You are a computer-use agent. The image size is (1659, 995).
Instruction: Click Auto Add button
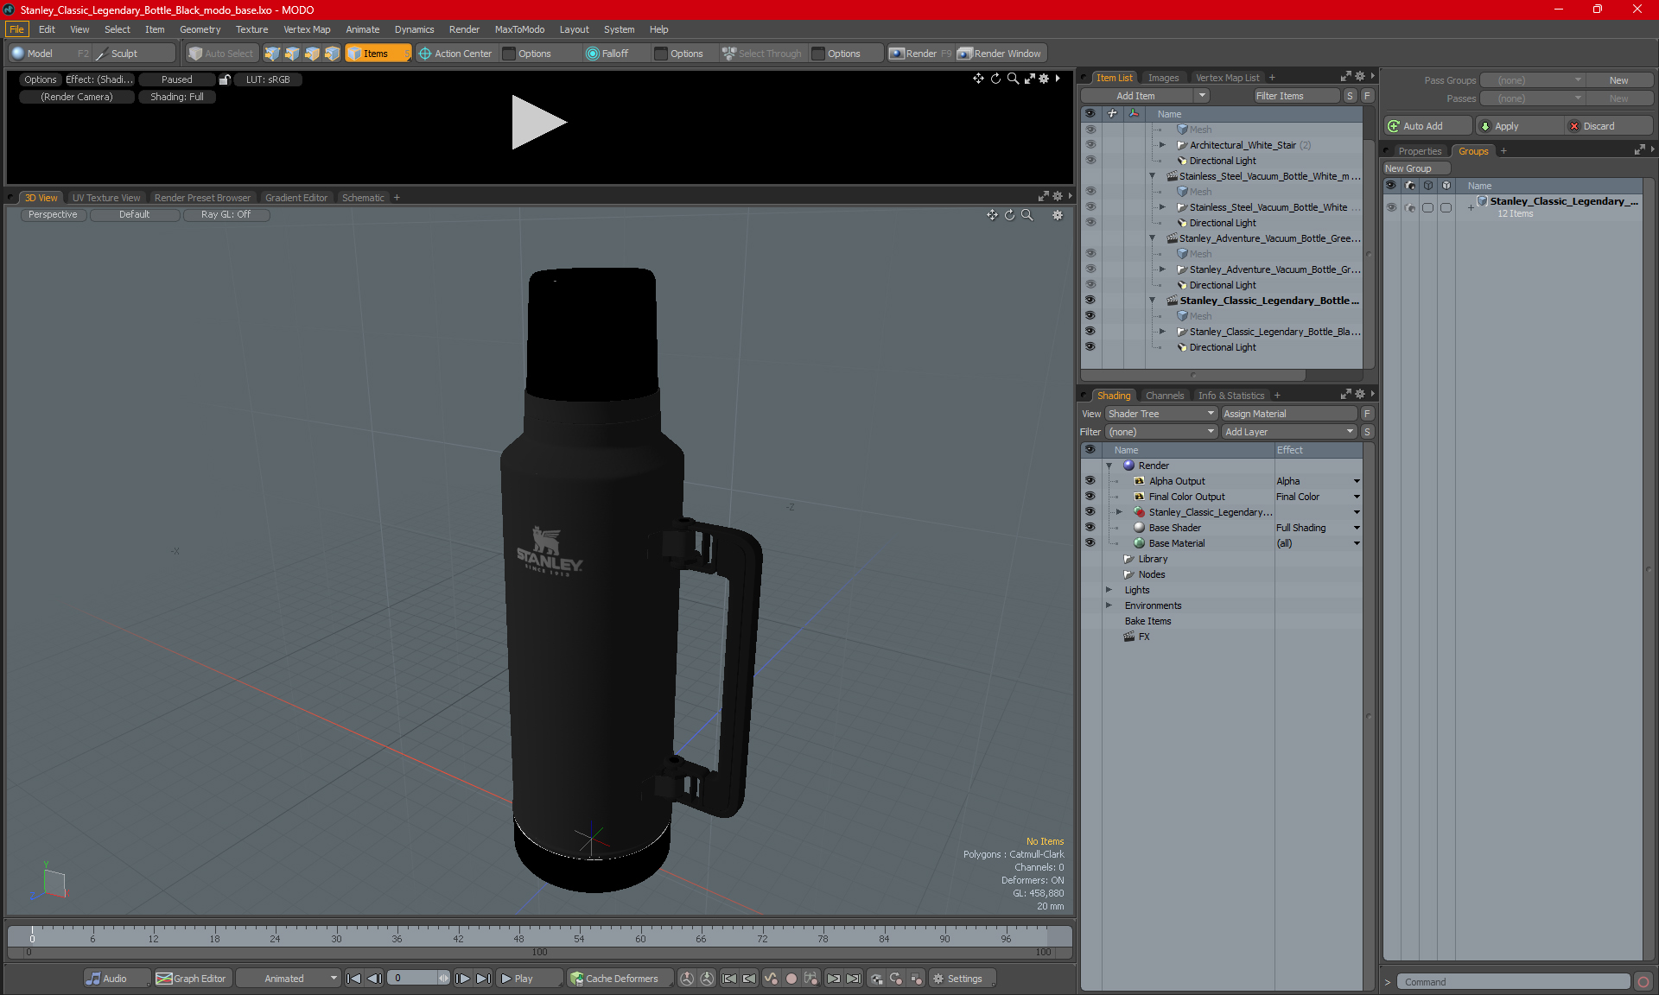click(1427, 126)
